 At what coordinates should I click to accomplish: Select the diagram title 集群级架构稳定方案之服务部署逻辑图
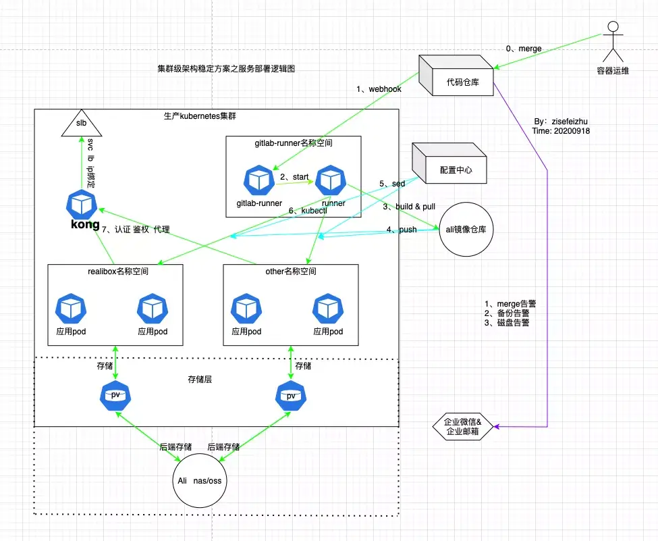pyautogui.click(x=226, y=69)
